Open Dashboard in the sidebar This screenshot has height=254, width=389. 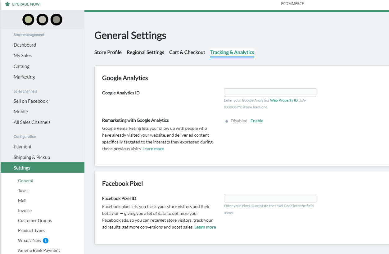pyautogui.click(x=25, y=45)
